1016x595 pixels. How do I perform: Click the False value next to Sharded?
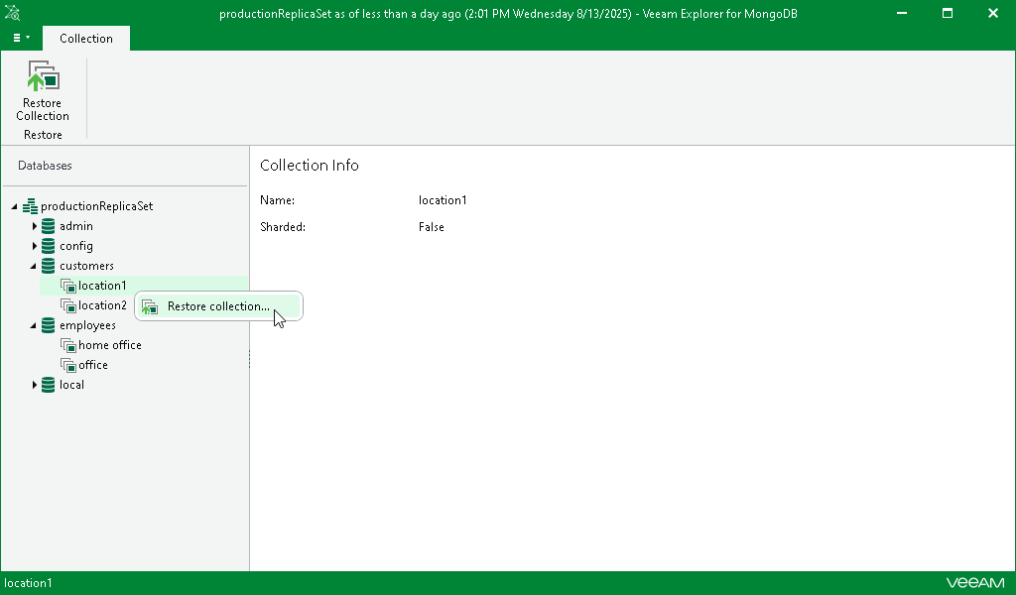(x=431, y=227)
